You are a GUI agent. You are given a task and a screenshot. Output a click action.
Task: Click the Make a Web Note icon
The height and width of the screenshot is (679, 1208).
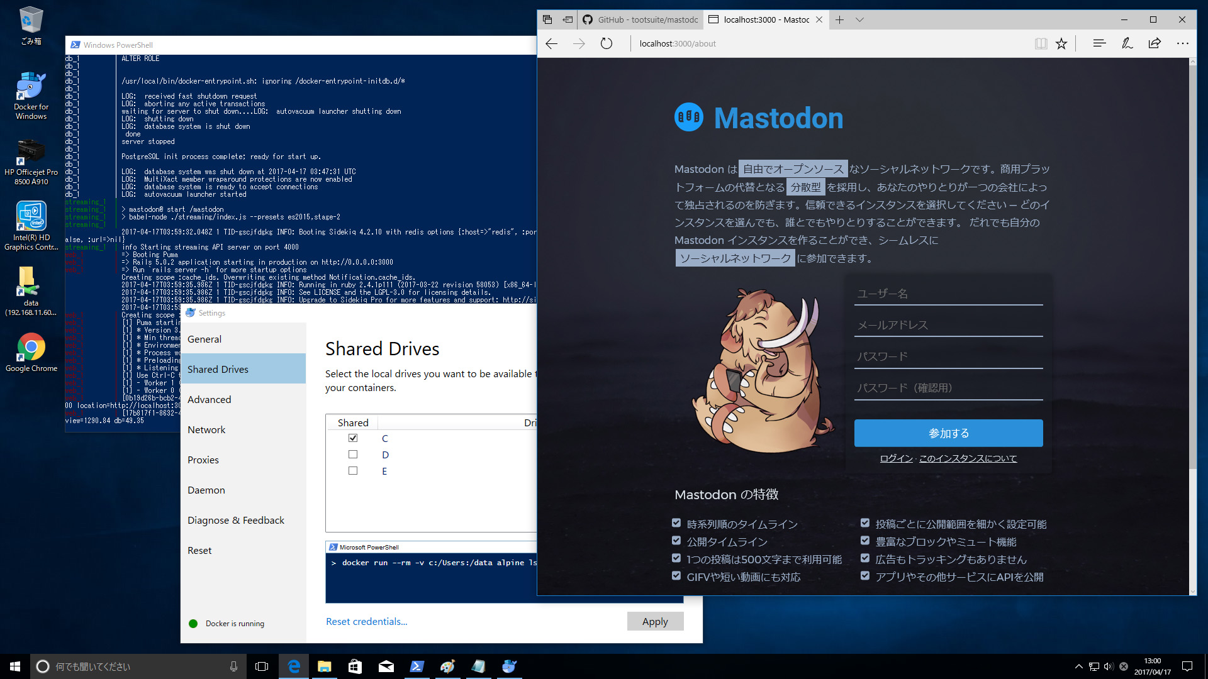coord(1127,43)
